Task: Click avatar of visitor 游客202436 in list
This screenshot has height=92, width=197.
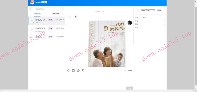Action: pos(32,29)
